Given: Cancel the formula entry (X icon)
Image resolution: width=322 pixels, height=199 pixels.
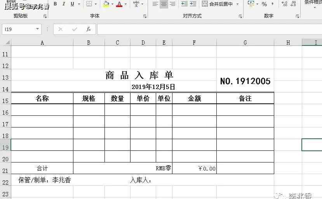Looking at the screenshot, I should tap(60, 29).
